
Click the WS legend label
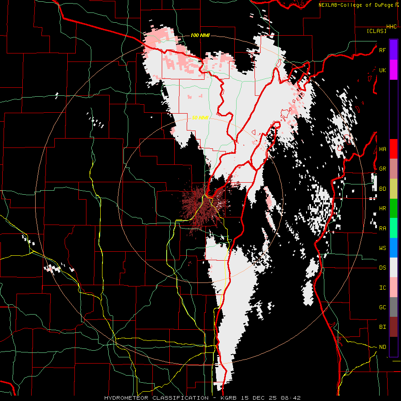click(382, 248)
